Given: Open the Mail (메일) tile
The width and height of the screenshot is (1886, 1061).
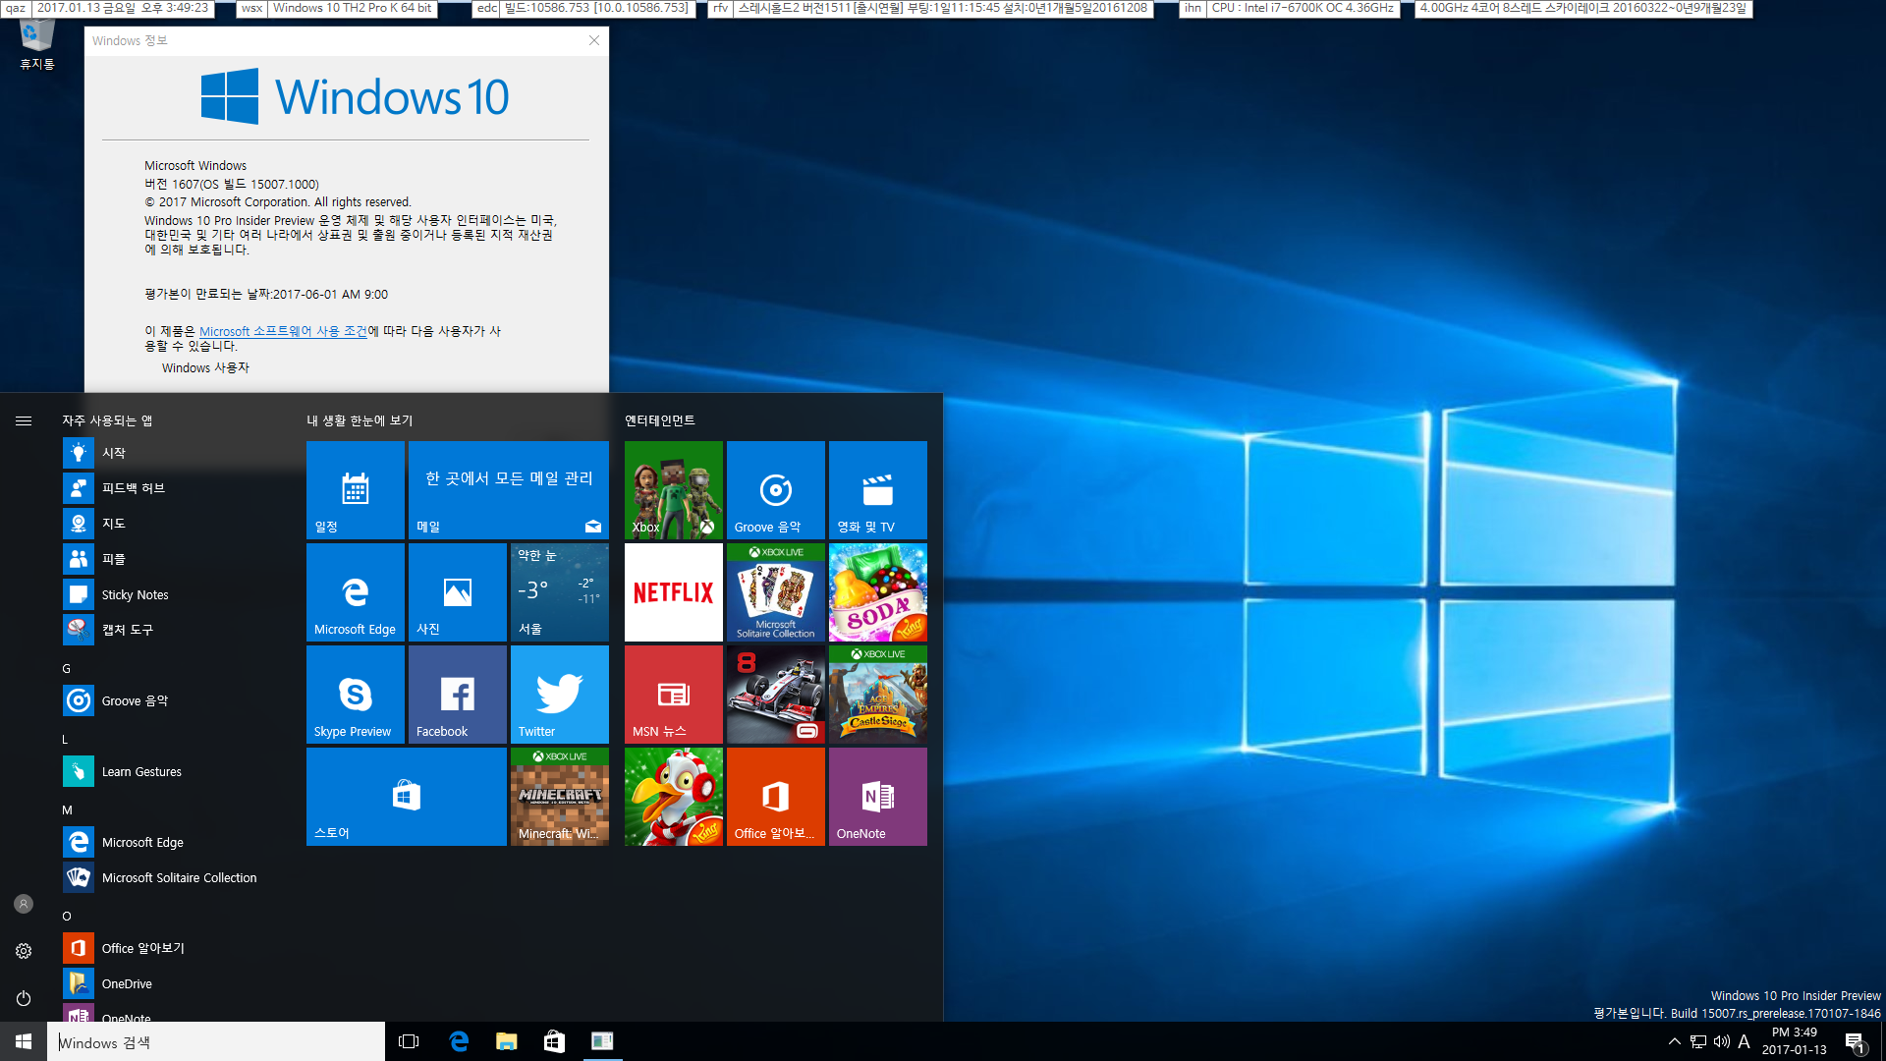Looking at the screenshot, I should 509,490.
